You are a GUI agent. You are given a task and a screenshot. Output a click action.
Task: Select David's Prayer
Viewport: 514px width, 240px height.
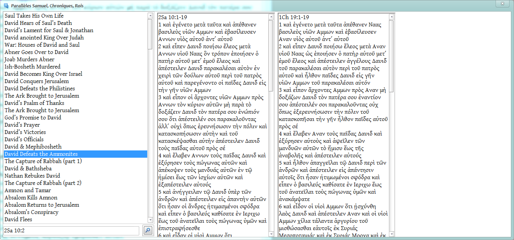pos(75,125)
